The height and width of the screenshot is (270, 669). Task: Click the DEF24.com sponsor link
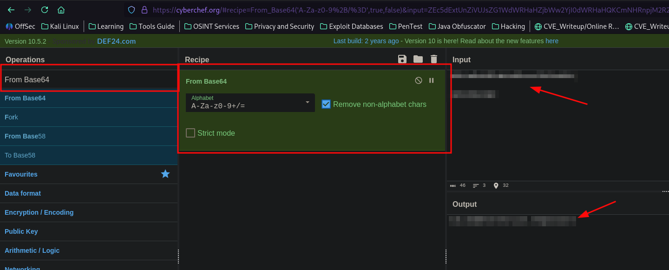tap(116, 41)
